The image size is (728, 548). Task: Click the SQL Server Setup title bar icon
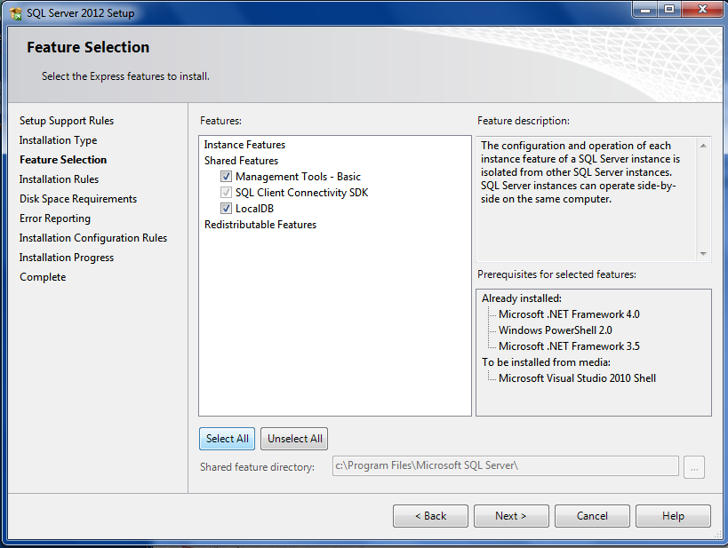coord(15,13)
